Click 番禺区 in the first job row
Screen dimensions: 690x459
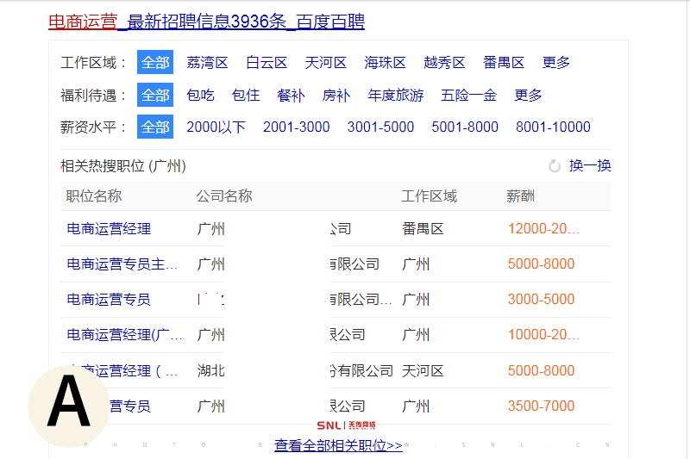pos(423,229)
